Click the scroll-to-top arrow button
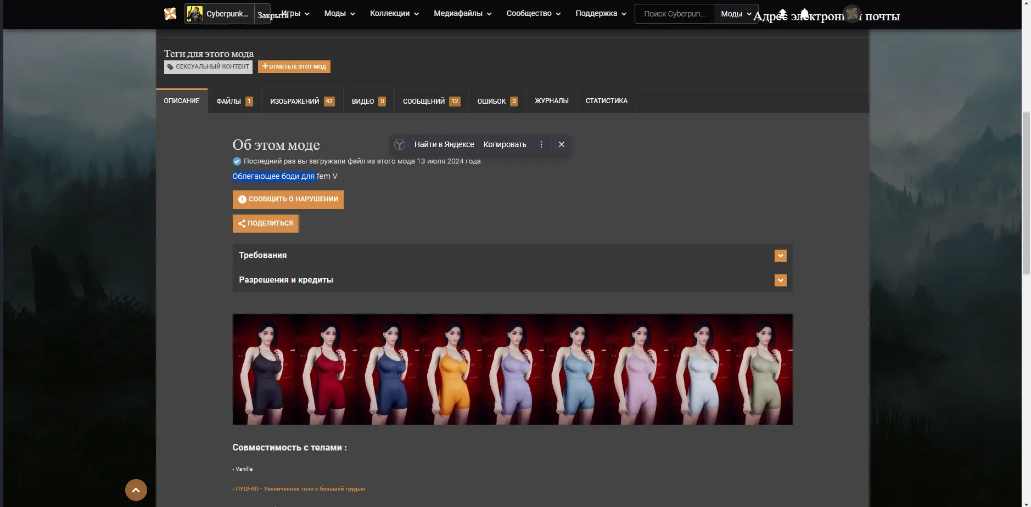Screen dimensions: 1031x507 [x=136, y=490]
